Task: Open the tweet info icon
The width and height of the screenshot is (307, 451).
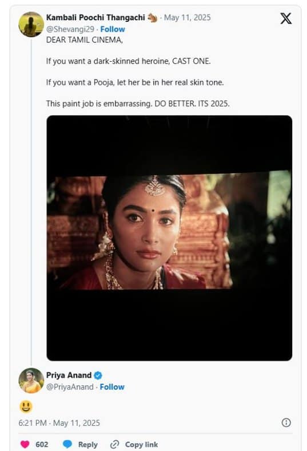Action: [286, 422]
